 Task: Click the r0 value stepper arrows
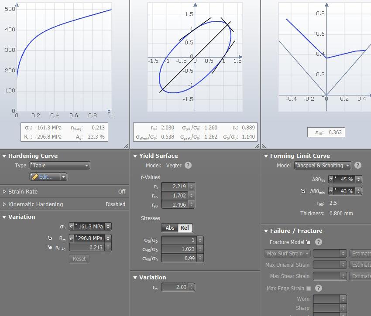point(192,187)
